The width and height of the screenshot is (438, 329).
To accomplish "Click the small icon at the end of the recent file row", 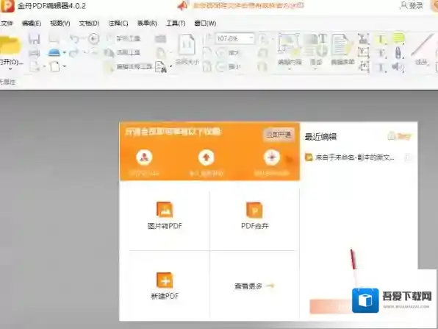I will pos(408,158).
